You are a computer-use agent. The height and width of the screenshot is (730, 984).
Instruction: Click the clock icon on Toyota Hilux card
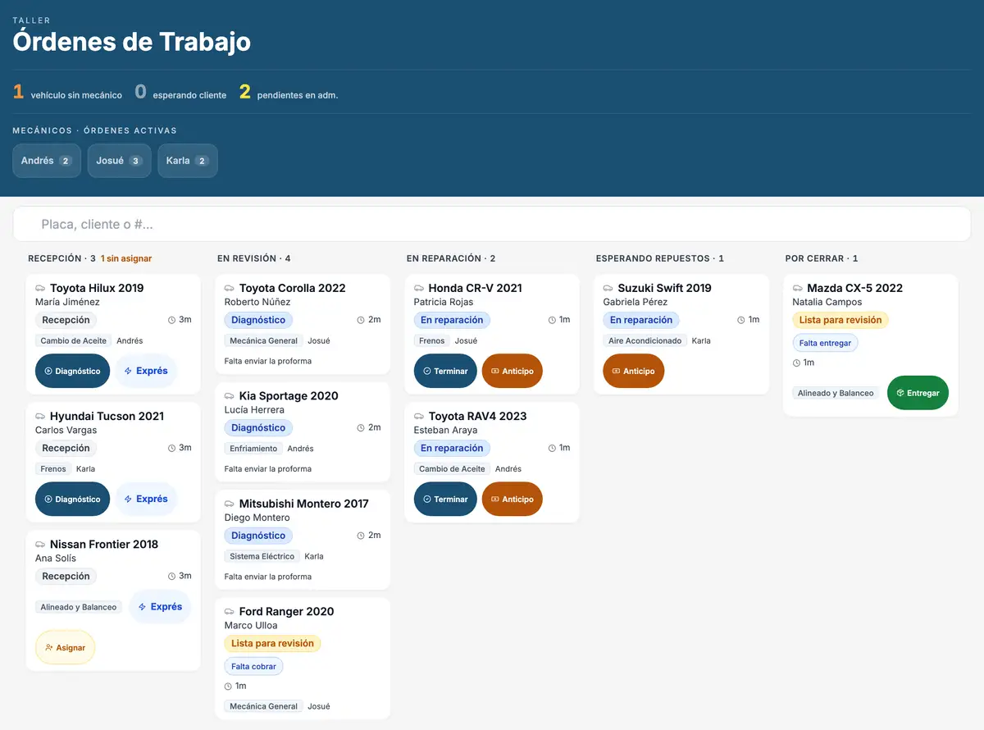(x=171, y=320)
